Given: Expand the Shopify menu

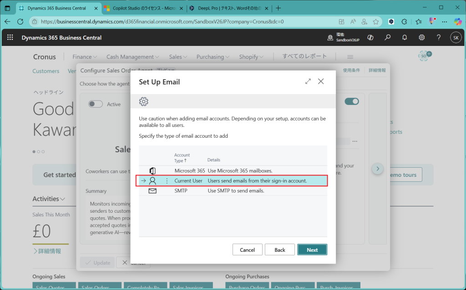Looking at the screenshot, I should [x=251, y=57].
